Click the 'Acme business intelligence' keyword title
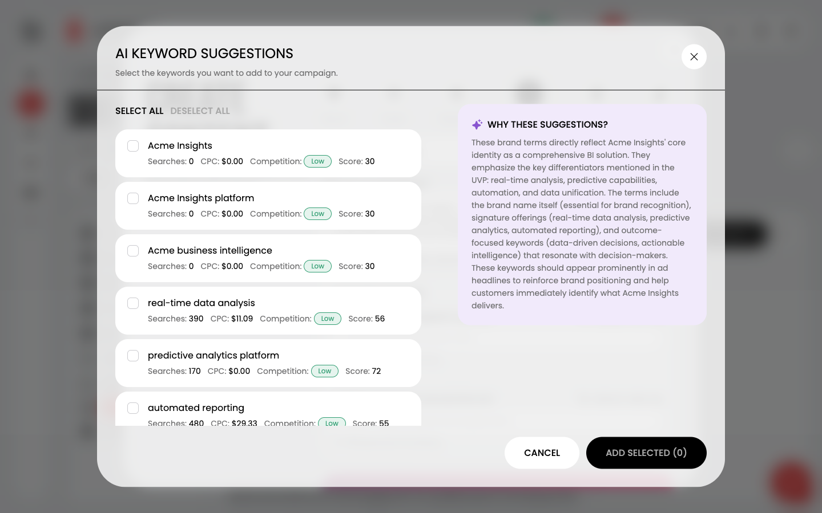The height and width of the screenshot is (513, 822). [210, 251]
